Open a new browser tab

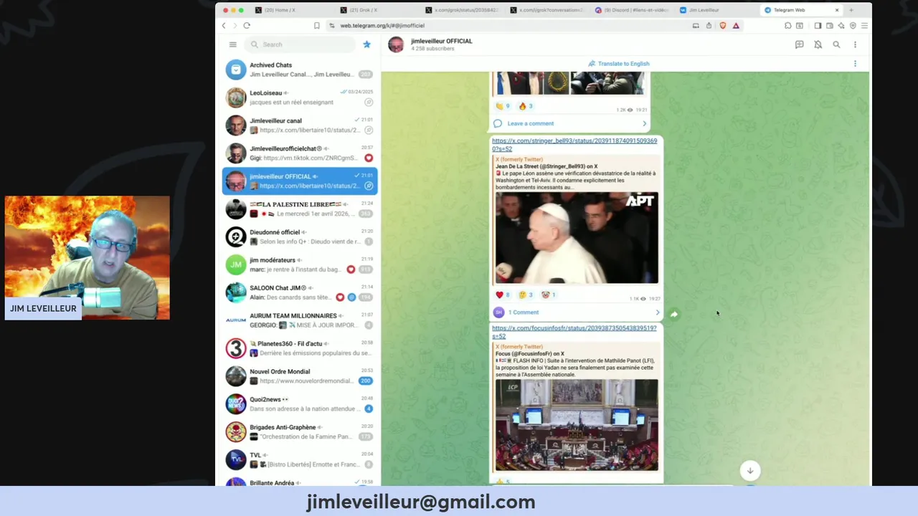[x=851, y=10]
